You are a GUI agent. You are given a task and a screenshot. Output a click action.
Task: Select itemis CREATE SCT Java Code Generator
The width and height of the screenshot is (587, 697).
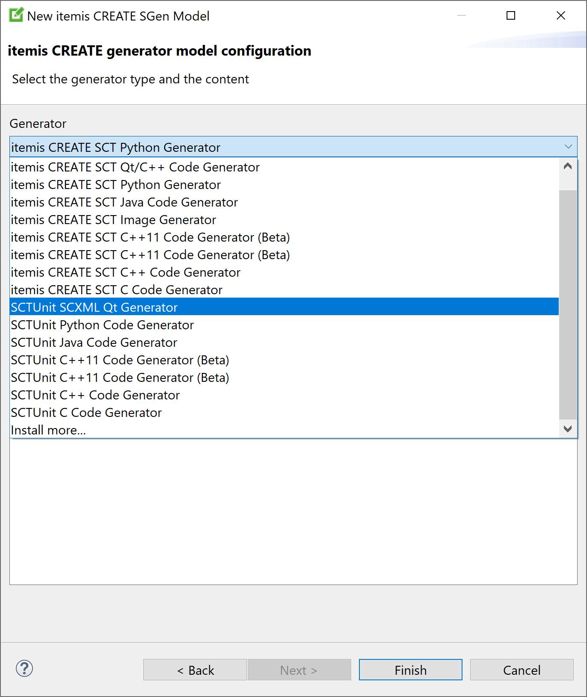[x=284, y=202]
